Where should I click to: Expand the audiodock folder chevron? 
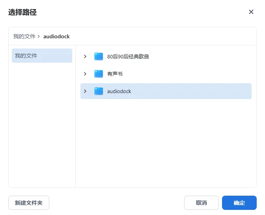tap(85, 91)
